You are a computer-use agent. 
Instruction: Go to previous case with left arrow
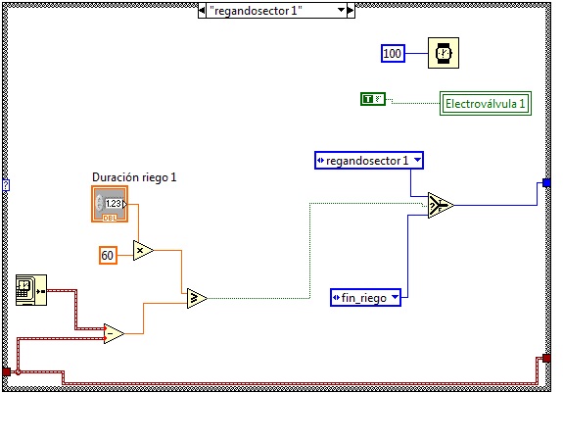(202, 11)
